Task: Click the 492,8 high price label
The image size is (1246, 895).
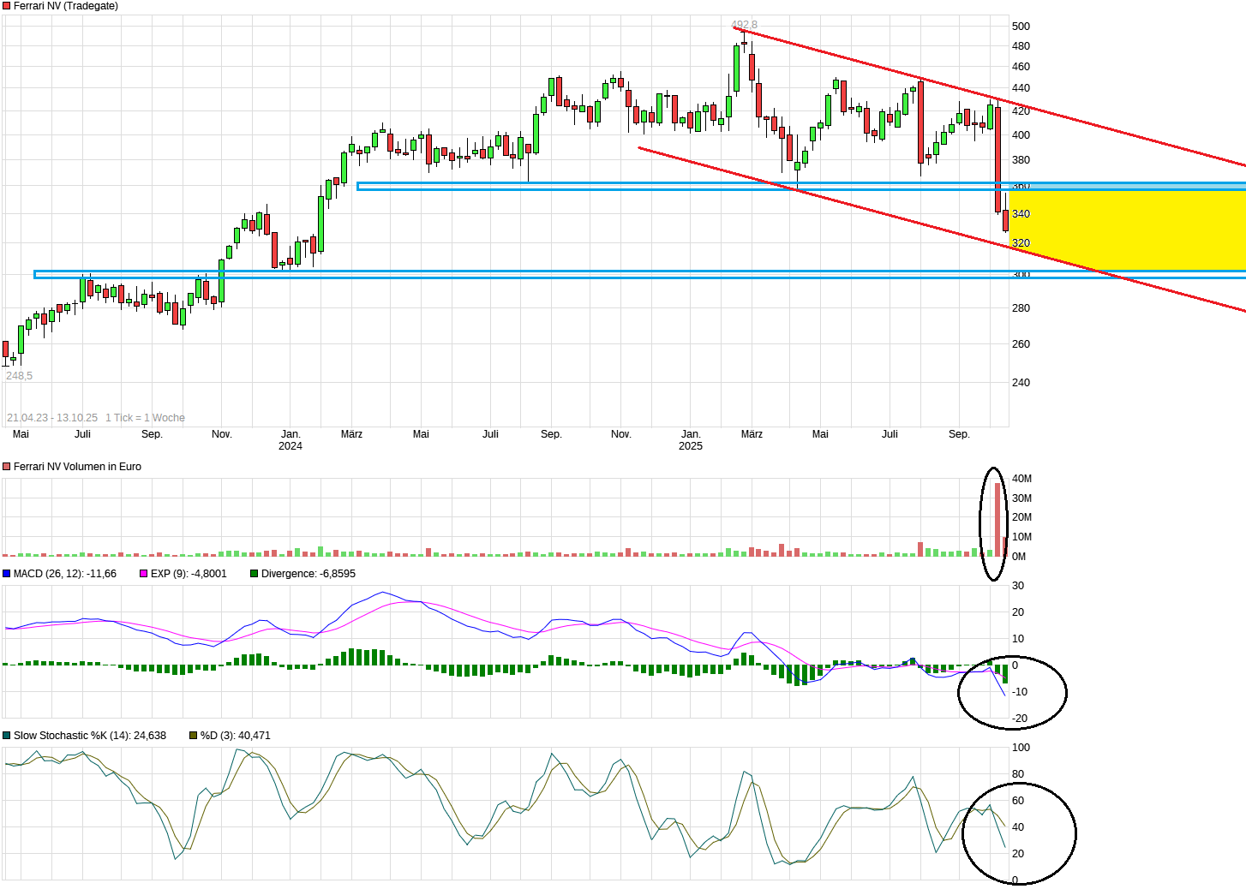Action: coord(744,25)
